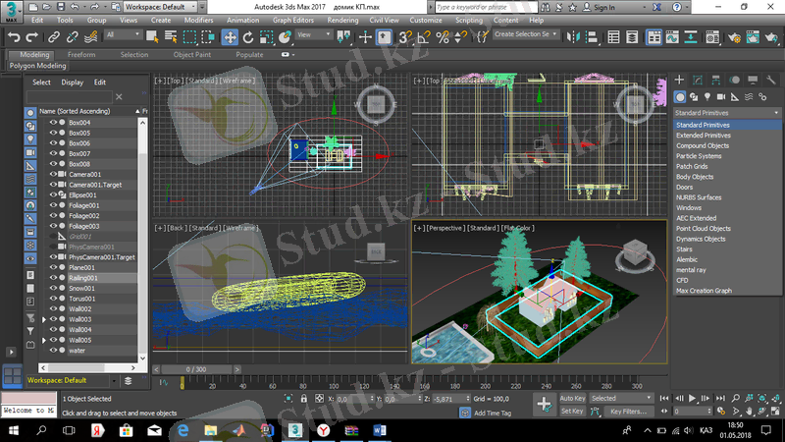
Task: Click the Play Animation button
Action: 693,398
